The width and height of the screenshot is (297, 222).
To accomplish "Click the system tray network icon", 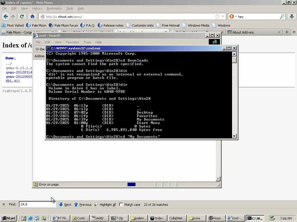I will [x=273, y=218].
